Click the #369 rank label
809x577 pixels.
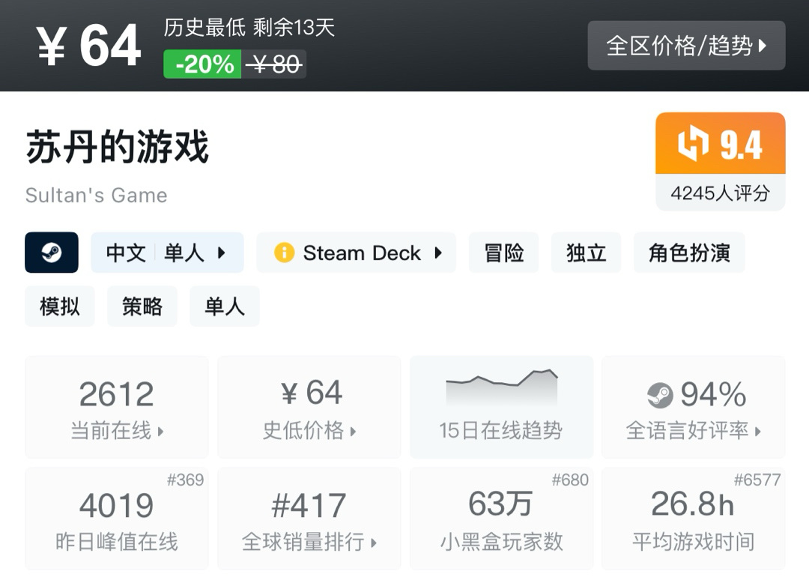[x=185, y=480]
